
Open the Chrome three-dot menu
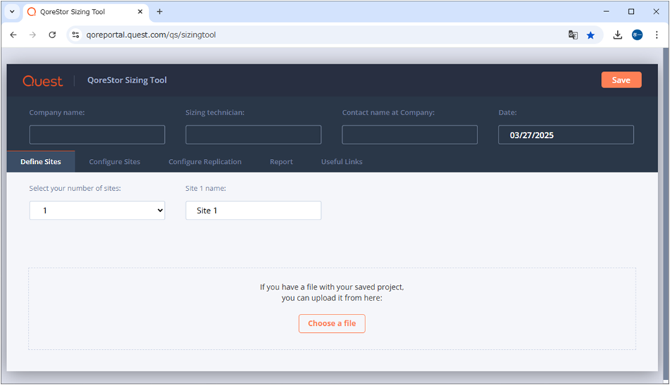click(x=657, y=35)
